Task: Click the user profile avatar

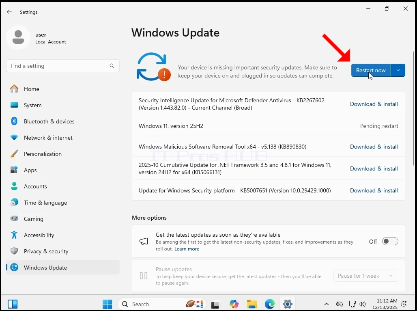Action: 18,37
